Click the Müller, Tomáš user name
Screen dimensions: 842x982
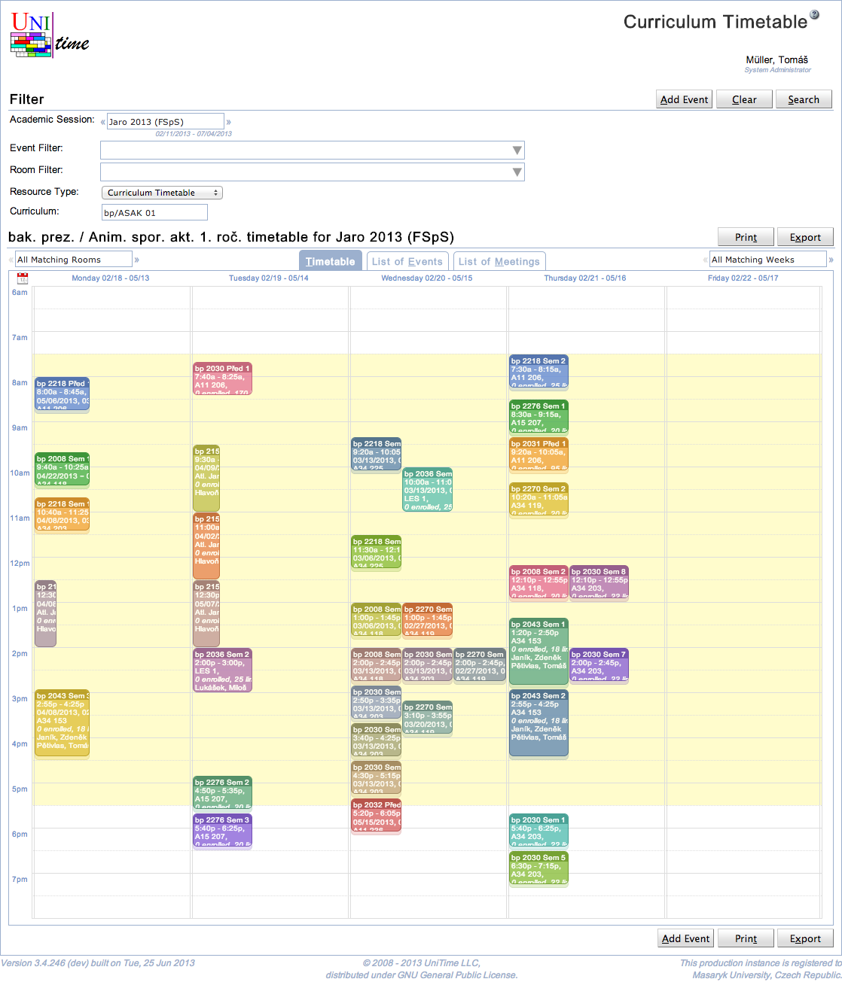[x=776, y=60]
